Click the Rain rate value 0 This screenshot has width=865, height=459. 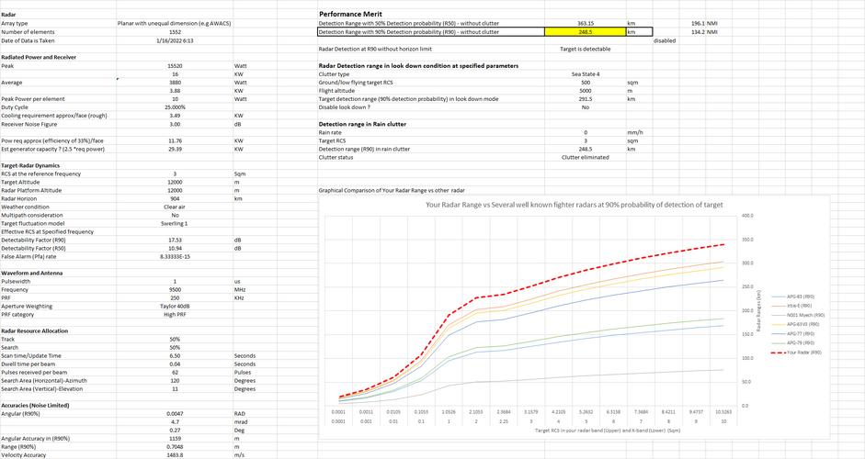[586, 132]
